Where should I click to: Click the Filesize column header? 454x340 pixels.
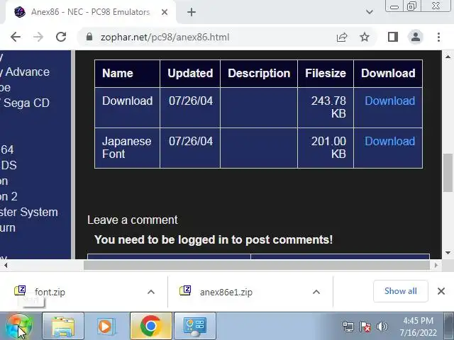click(x=326, y=73)
